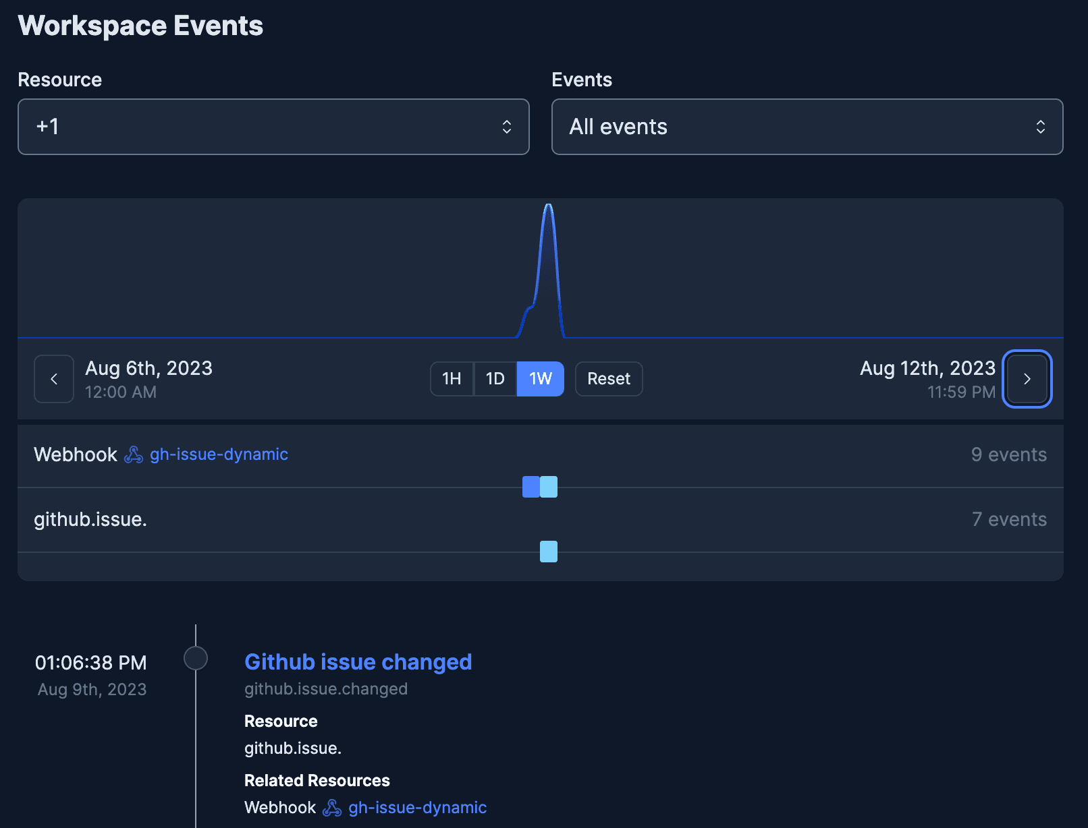Open gh-issue-dynamic under Related Resources
The height and width of the screenshot is (828, 1088).
417,808
